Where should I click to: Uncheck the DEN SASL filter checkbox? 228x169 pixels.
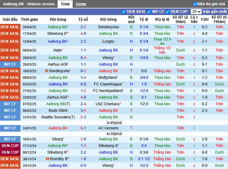(124, 12)
